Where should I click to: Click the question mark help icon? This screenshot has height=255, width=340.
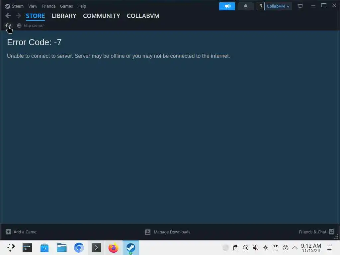point(261,6)
